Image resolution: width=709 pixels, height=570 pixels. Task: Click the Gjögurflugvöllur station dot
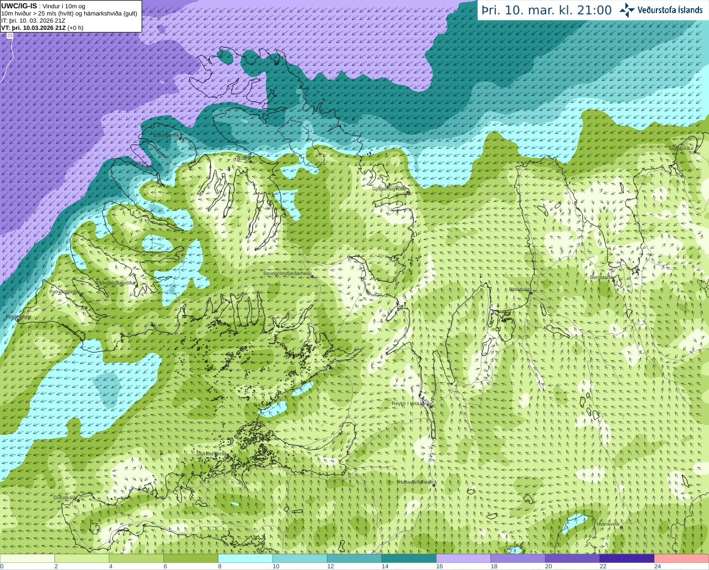coord(407,193)
